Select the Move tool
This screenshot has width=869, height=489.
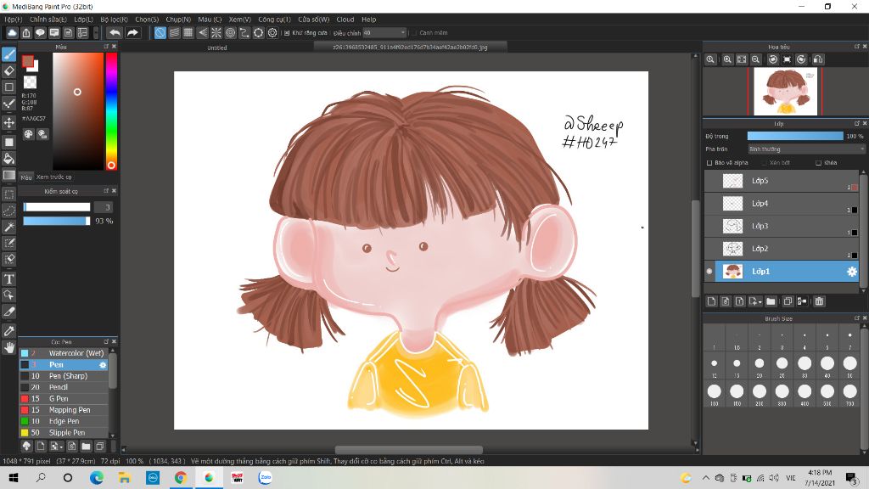pos(8,122)
